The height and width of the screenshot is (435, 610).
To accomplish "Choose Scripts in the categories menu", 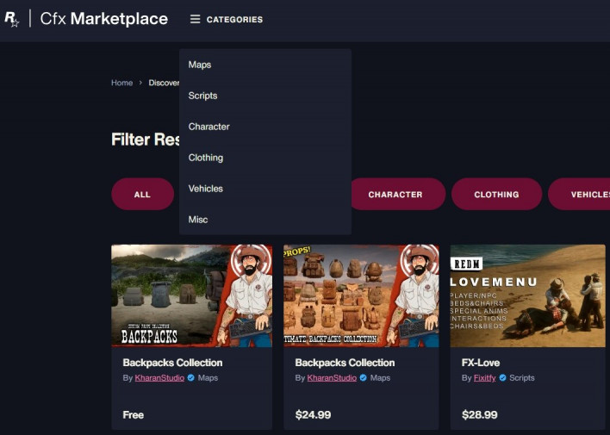I will [x=202, y=96].
